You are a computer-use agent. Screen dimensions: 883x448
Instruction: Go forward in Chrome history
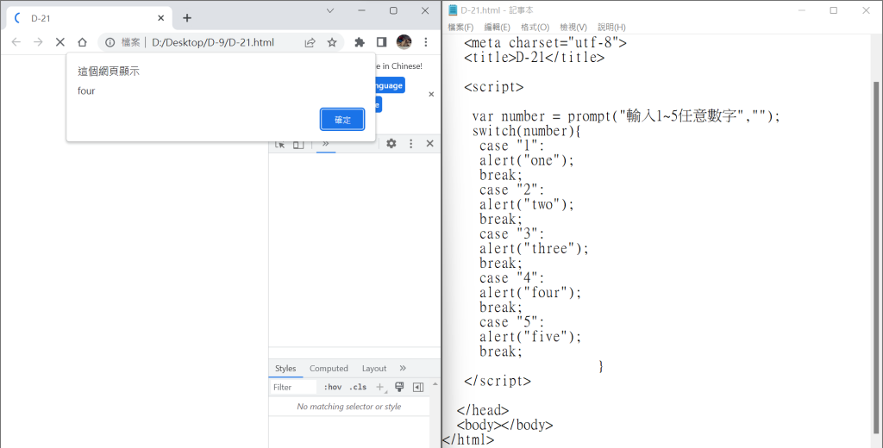pos(38,42)
